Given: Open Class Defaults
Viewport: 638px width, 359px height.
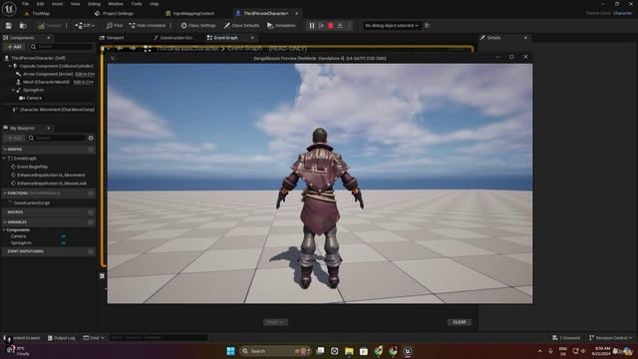Looking at the screenshot, I should [241, 26].
